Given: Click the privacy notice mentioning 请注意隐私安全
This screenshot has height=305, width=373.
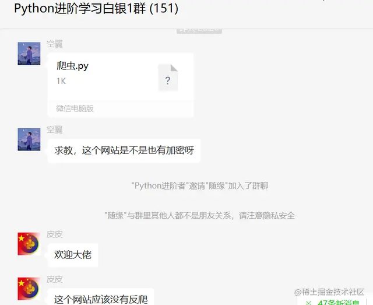Looking at the screenshot, I should (x=200, y=216).
